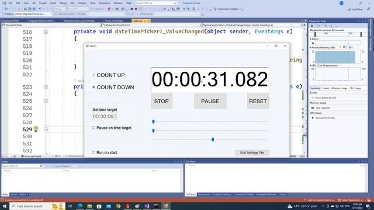
Task: Switch to Breakpoints tab in bottom panel
Action: (204, 194)
